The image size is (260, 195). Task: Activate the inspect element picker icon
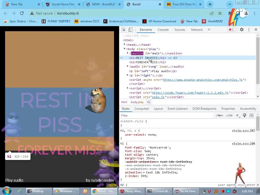click(124, 29)
